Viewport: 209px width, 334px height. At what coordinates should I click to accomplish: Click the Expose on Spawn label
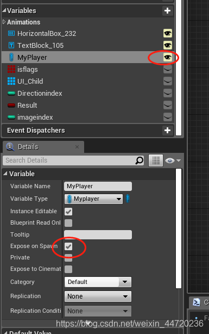[x=34, y=246]
